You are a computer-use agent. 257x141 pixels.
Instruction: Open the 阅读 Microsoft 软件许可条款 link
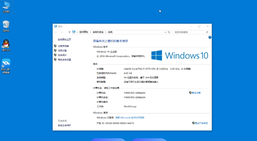130,118
